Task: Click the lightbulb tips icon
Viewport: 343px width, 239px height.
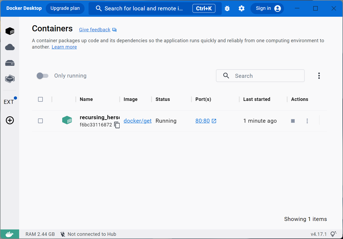Action: click(333, 234)
